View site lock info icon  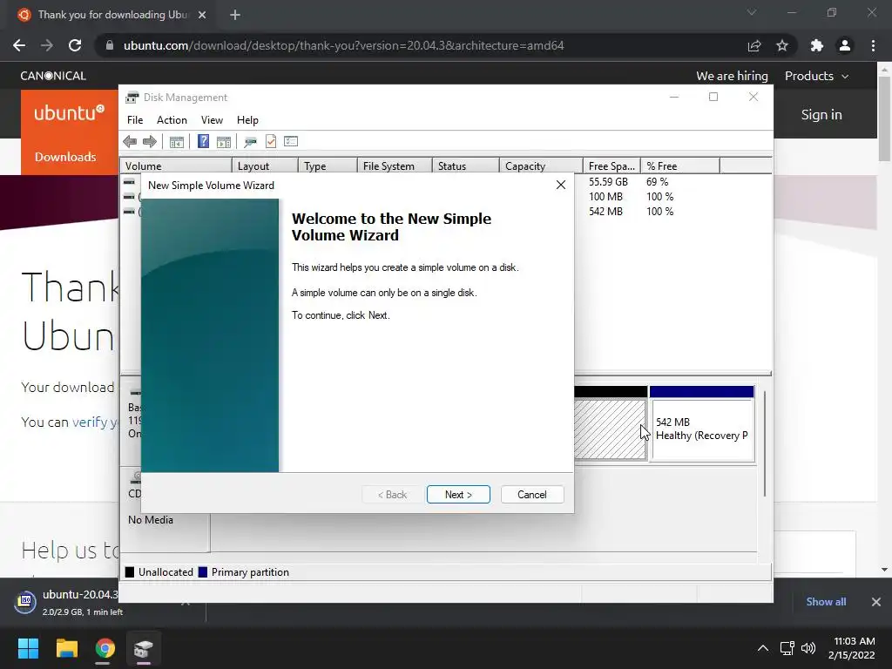(110, 45)
